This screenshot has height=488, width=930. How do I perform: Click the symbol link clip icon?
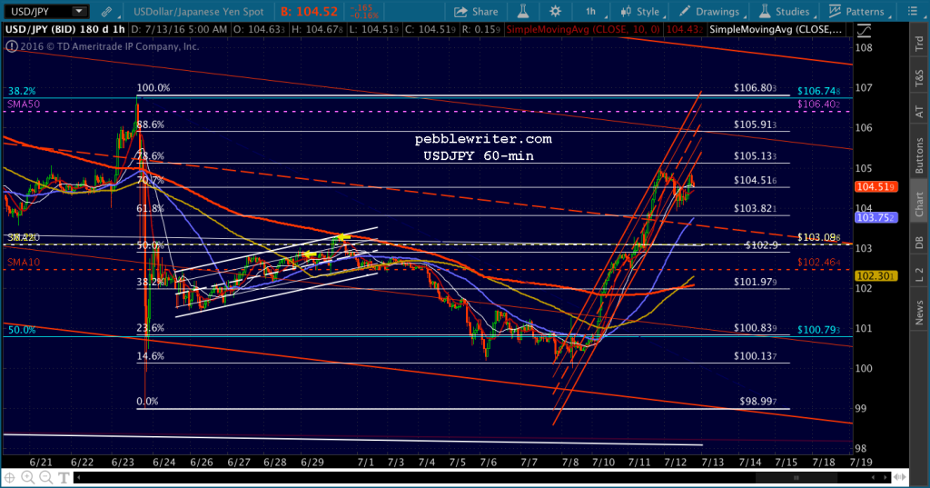(x=107, y=11)
